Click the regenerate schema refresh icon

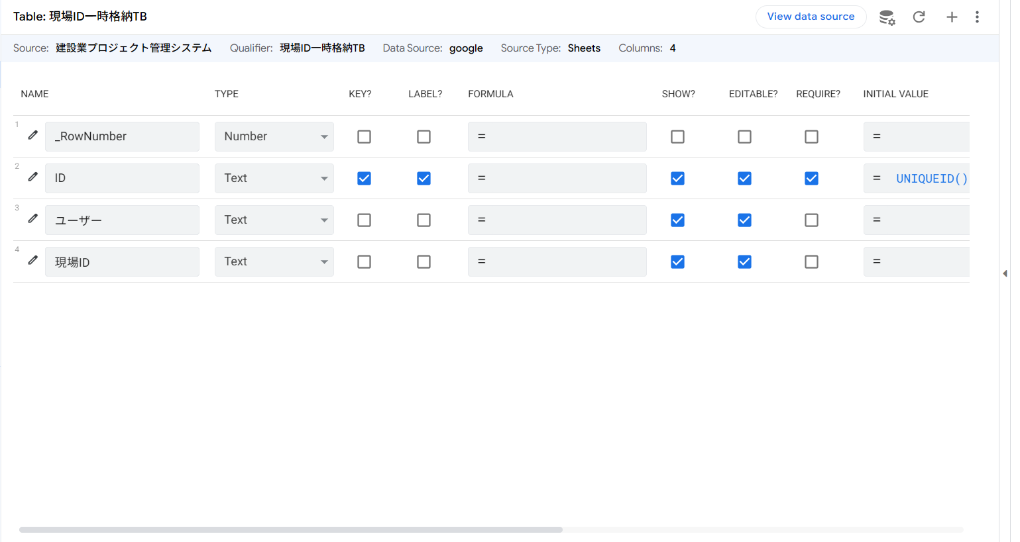[919, 17]
